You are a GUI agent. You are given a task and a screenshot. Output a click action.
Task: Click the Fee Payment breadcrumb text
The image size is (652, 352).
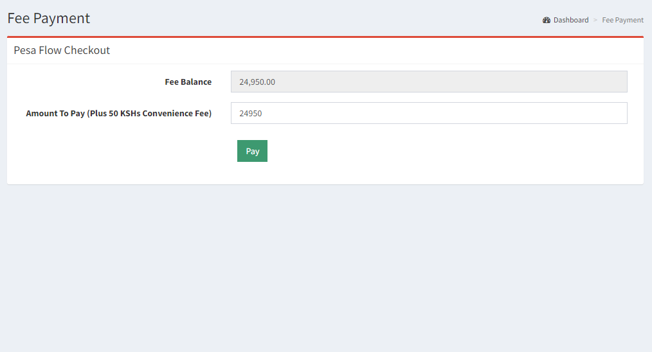coord(622,20)
